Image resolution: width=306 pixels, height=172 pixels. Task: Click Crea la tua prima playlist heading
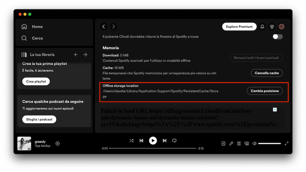pyautogui.click(x=45, y=64)
